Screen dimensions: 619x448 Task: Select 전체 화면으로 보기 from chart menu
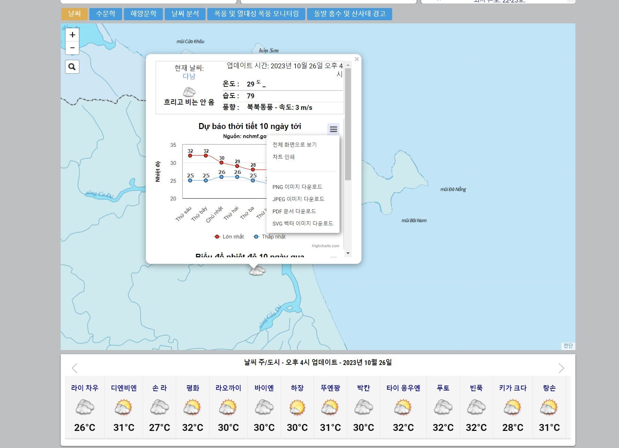tap(294, 145)
